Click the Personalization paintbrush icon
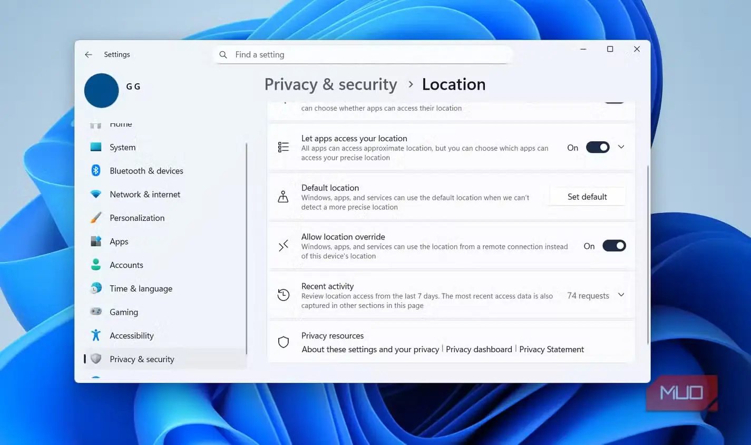The width and height of the screenshot is (751, 445). [x=96, y=218]
